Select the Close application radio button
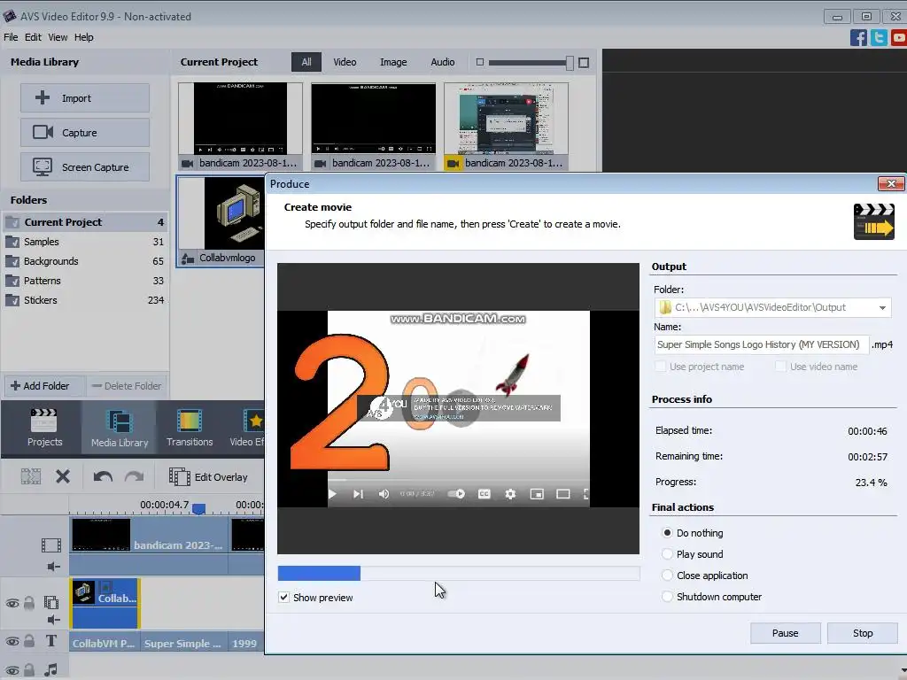Screen dimensions: 907x680 tap(667, 576)
